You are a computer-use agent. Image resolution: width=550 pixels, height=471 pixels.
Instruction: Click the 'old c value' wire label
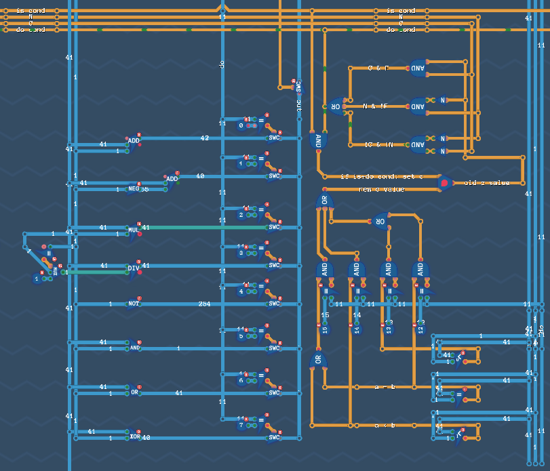(487, 183)
